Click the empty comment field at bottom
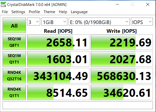This screenshot has height=112, width=156. pyautogui.click(x=78, y=105)
